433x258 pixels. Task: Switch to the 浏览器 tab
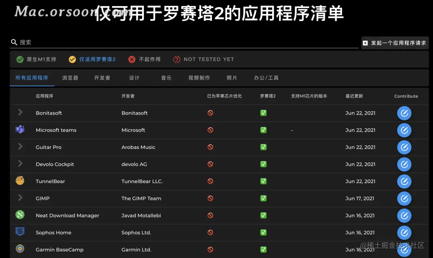(70, 78)
